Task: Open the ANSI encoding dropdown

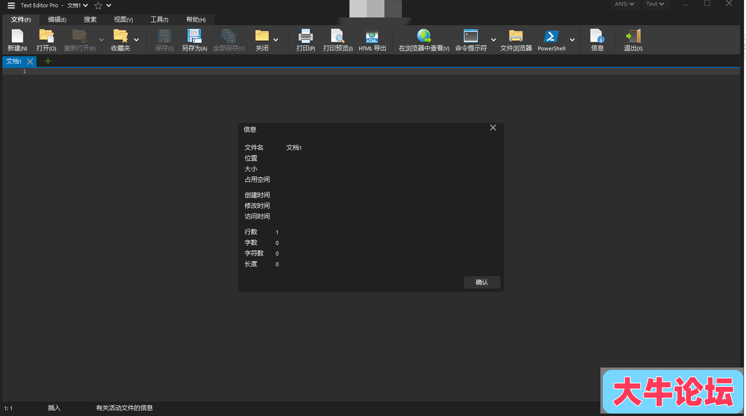Action: pos(625,4)
